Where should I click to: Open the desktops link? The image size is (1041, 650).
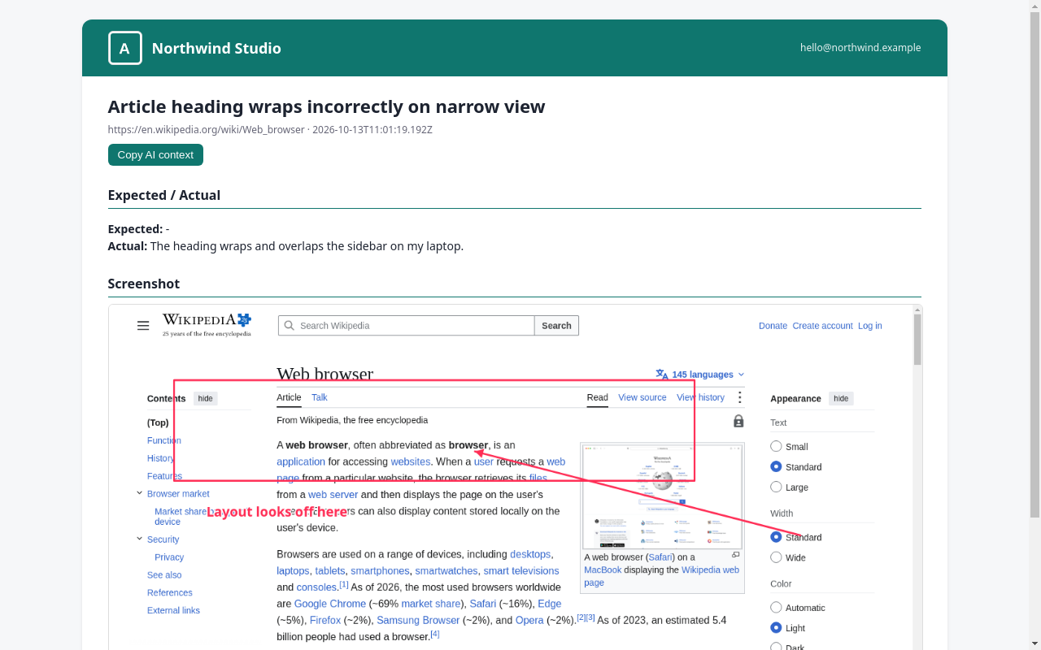[530, 554]
